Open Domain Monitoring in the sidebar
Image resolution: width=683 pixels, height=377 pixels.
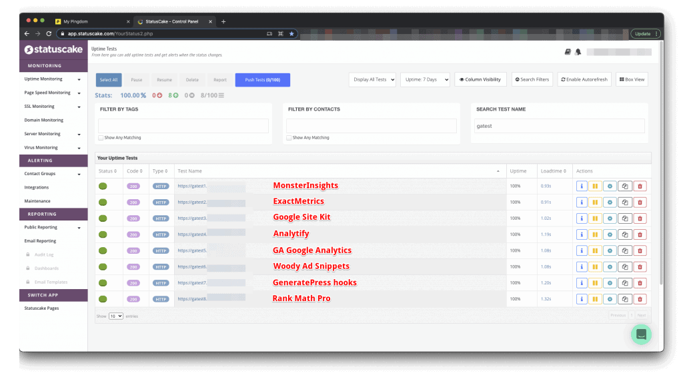pyautogui.click(x=43, y=120)
